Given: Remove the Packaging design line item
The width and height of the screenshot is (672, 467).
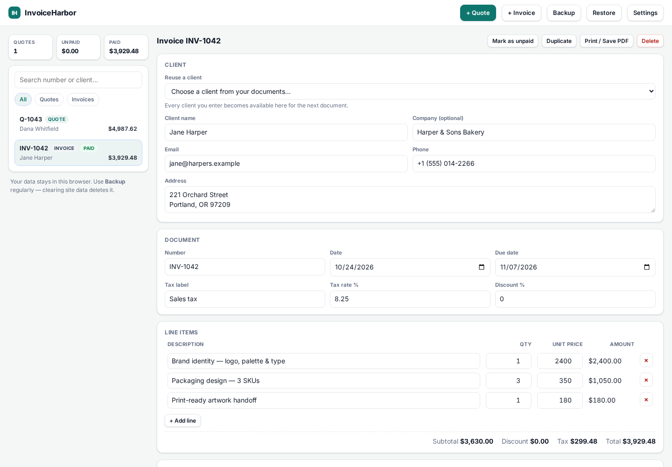Looking at the screenshot, I should (x=646, y=380).
